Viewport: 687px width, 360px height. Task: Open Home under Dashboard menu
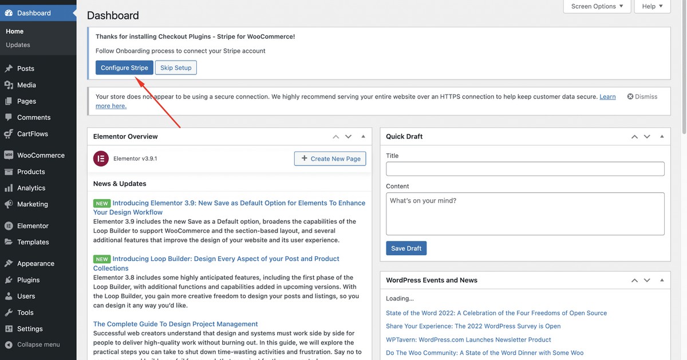[15, 31]
